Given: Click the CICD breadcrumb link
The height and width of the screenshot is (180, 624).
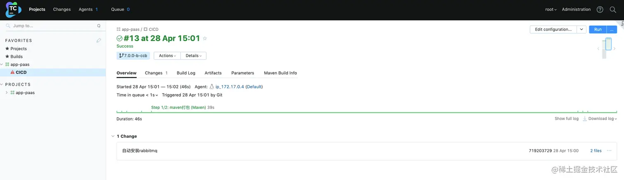Looking at the screenshot, I should click(153, 30).
